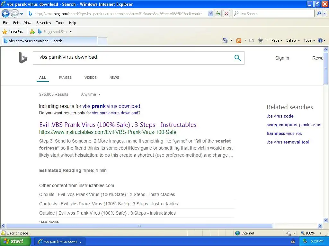Switch to the IMAGES tab
The height and width of the screenshot is (246, 329).
(x=65, y=78)
